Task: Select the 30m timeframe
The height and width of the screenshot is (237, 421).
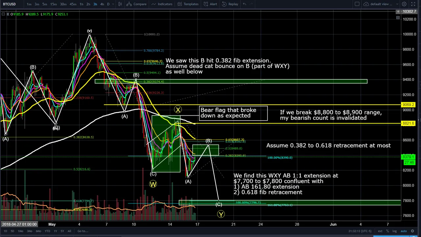Action: [x=63, y=4]
